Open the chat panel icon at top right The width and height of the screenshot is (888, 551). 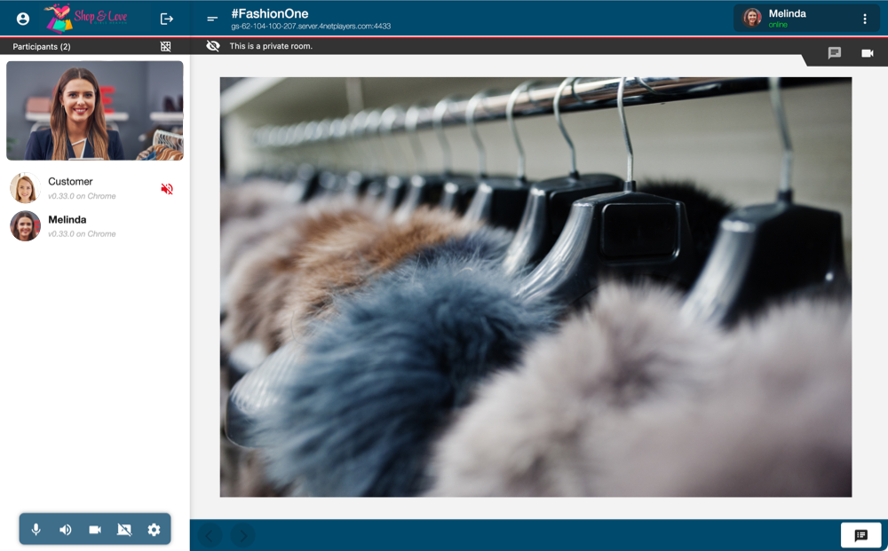pos(834,53)
